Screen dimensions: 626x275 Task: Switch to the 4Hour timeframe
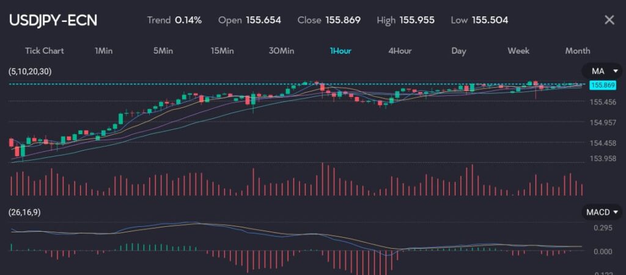[400, 51]
